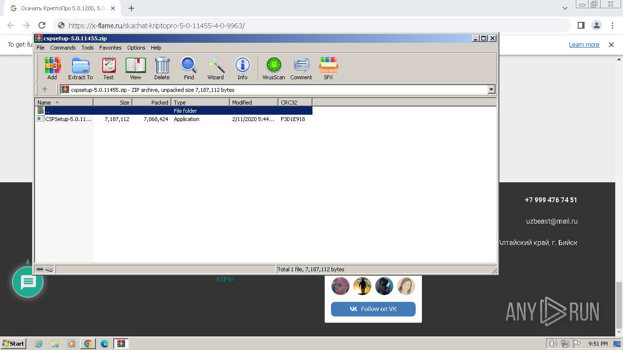Launch the Wizard tool

pos(216,68)
